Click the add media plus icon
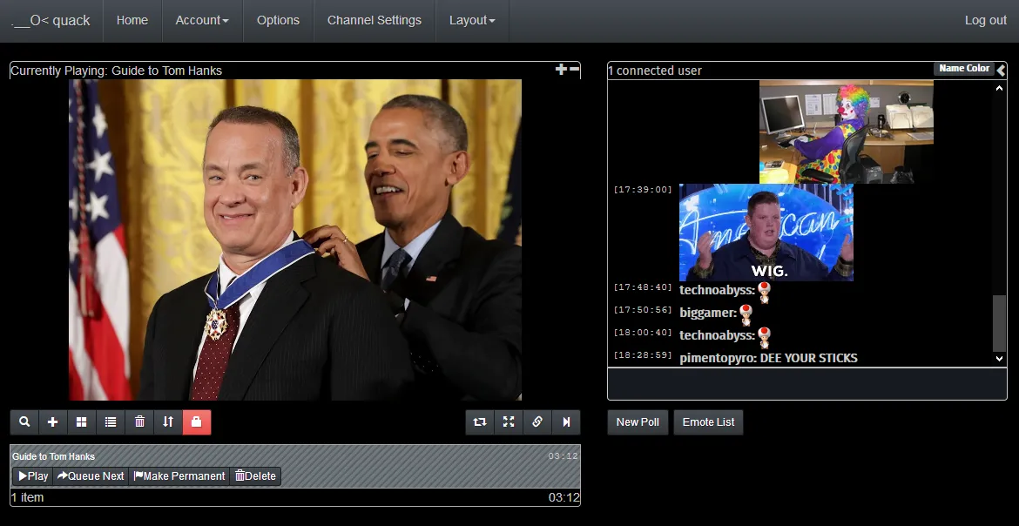This screenshot has height=526, width=1019. [x=52, y=421]
